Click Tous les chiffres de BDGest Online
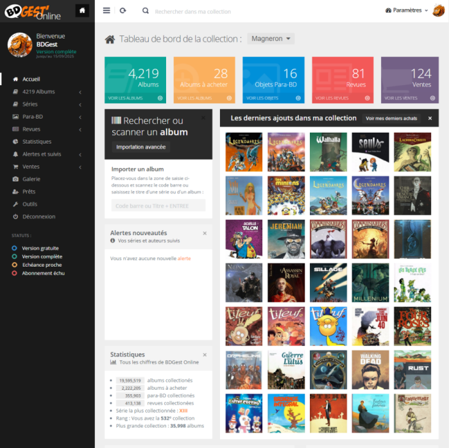The height and width of the screenshot is (448, 449). tap(159, 362)
